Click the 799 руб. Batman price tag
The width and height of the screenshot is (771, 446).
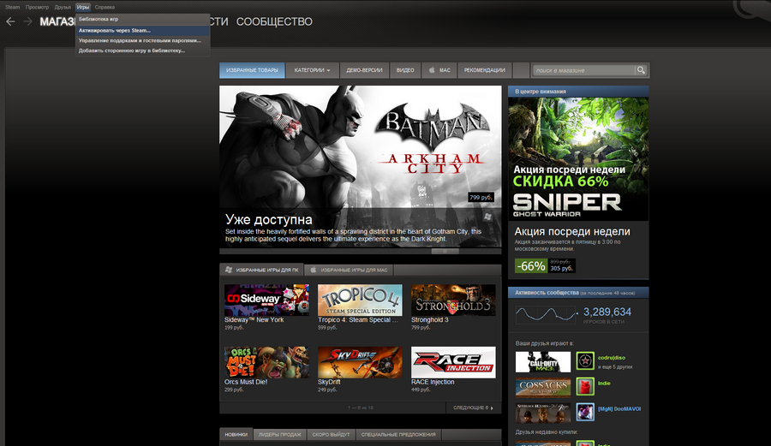click(x=481, y=198)
